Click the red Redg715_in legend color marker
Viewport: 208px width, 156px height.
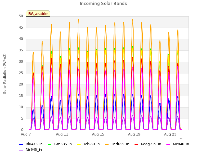136,144
